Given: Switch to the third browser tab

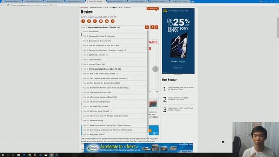Looking at the screenshot, I should [x=54, y=1].
